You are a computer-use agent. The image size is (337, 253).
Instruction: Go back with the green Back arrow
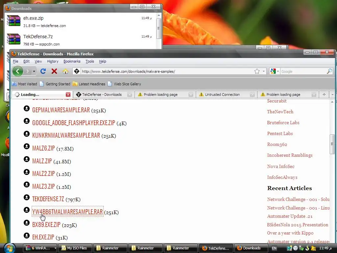(x=18, y=71)
